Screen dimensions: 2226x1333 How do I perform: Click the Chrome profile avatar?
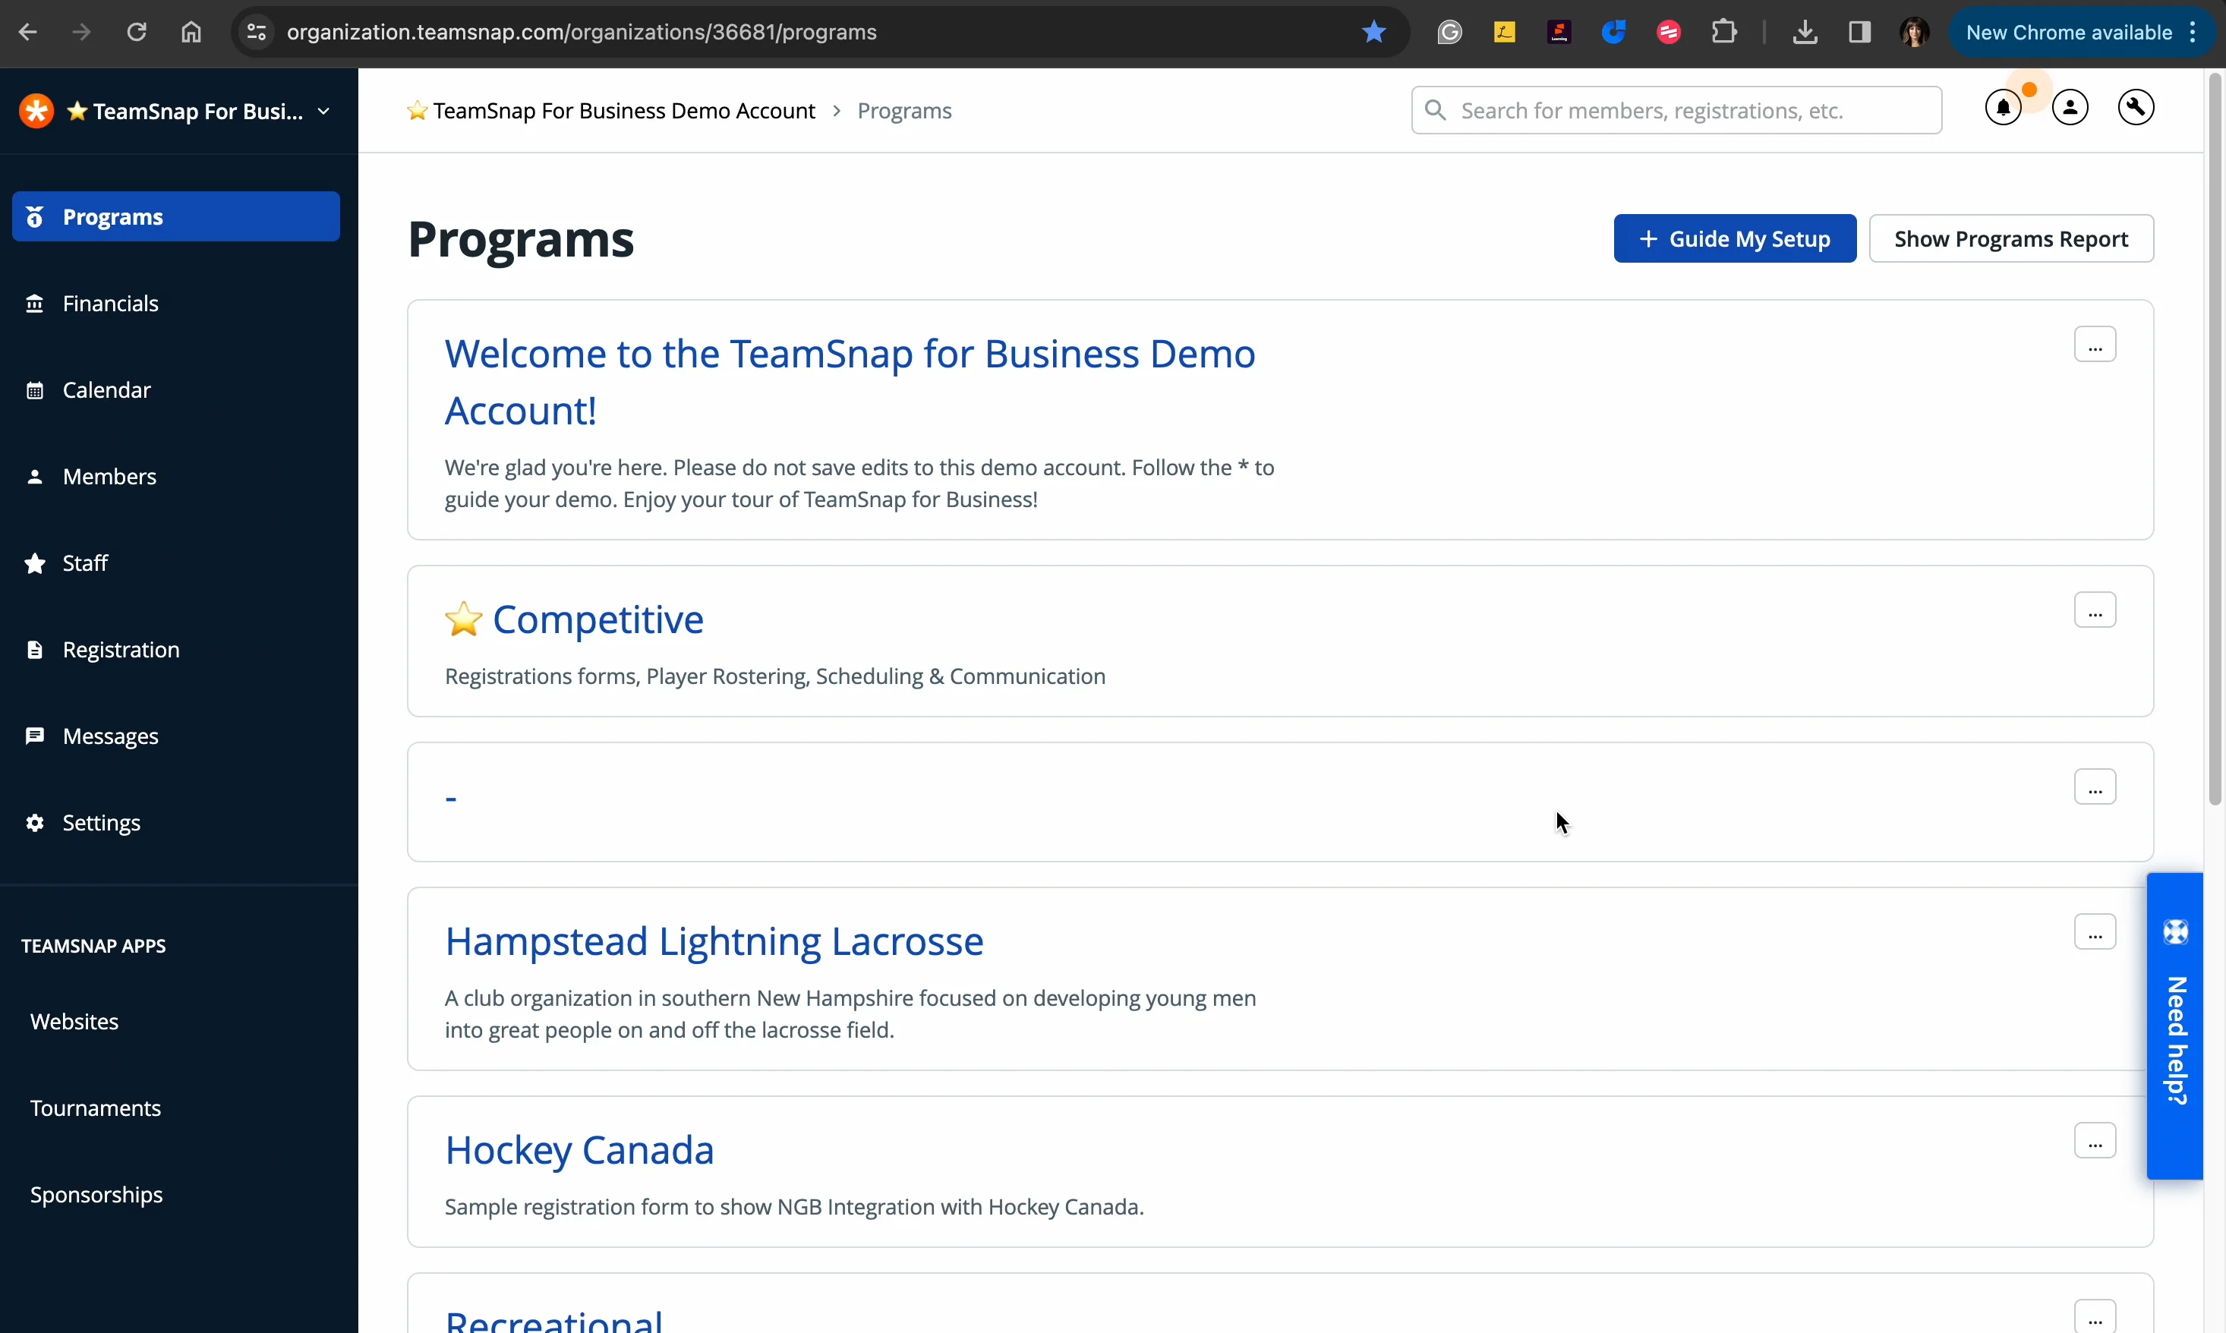point(1914,33)
